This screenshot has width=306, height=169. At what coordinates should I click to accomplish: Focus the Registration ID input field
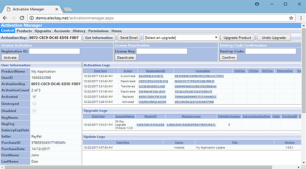click(x=54, y=51)
